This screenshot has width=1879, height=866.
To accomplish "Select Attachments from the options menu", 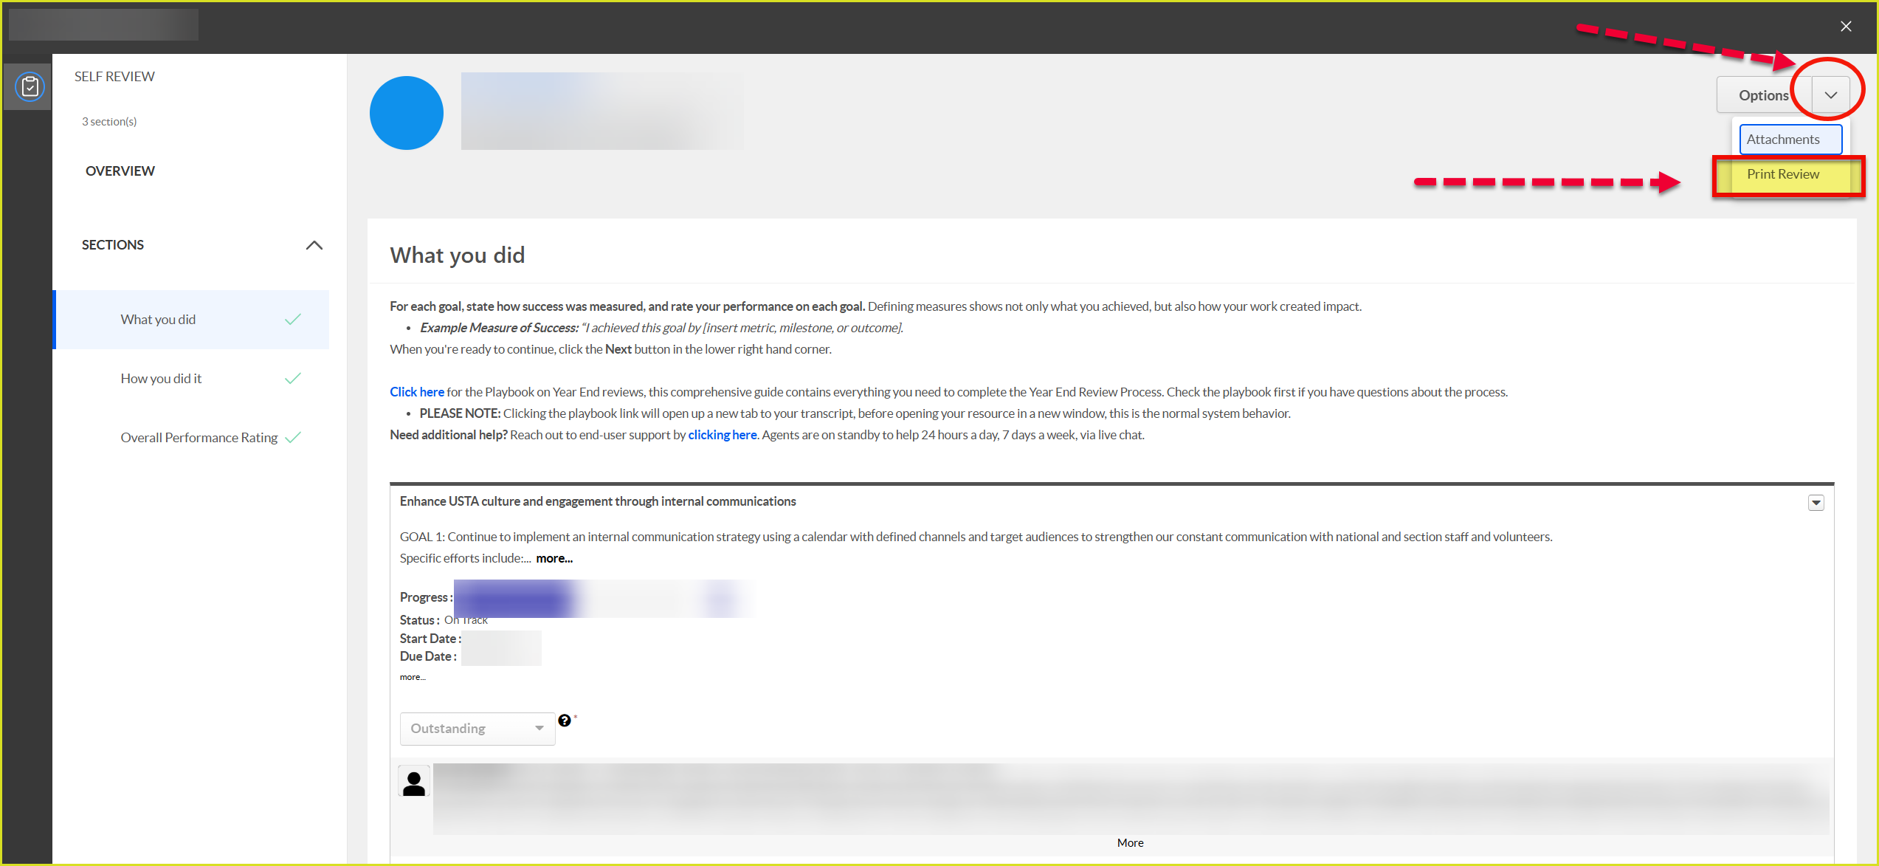I will (1789, 140).
